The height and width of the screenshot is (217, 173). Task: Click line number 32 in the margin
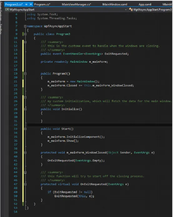point(15,125)
